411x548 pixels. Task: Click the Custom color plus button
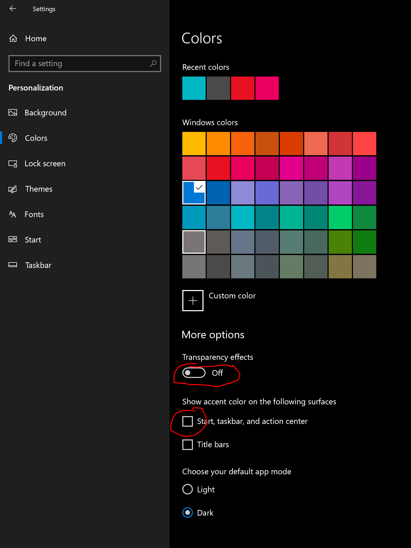pyautogui.click(x=193, y=301)
